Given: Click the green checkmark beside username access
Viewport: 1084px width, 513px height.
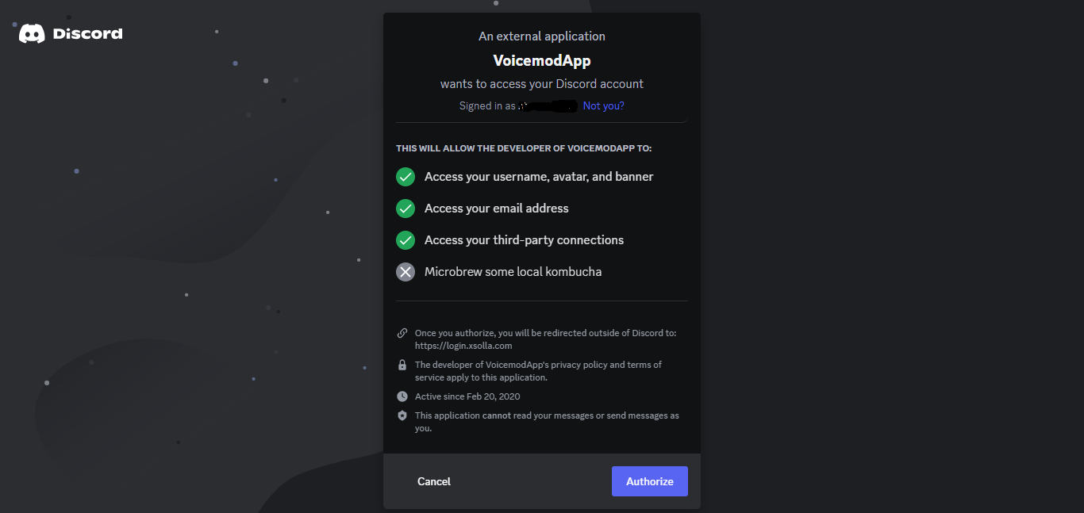Looking at the screenshot, I should 406,177.
